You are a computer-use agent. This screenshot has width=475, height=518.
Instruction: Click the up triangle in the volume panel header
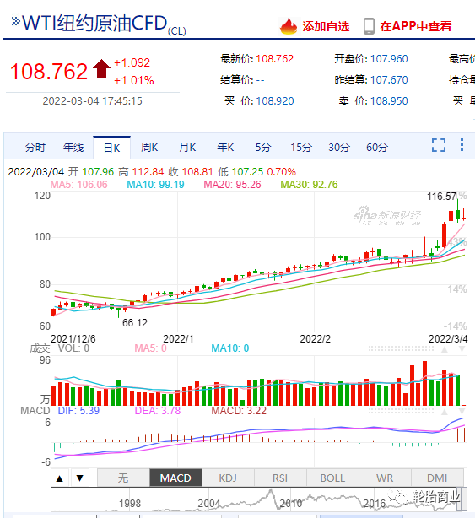coord(445,349)
